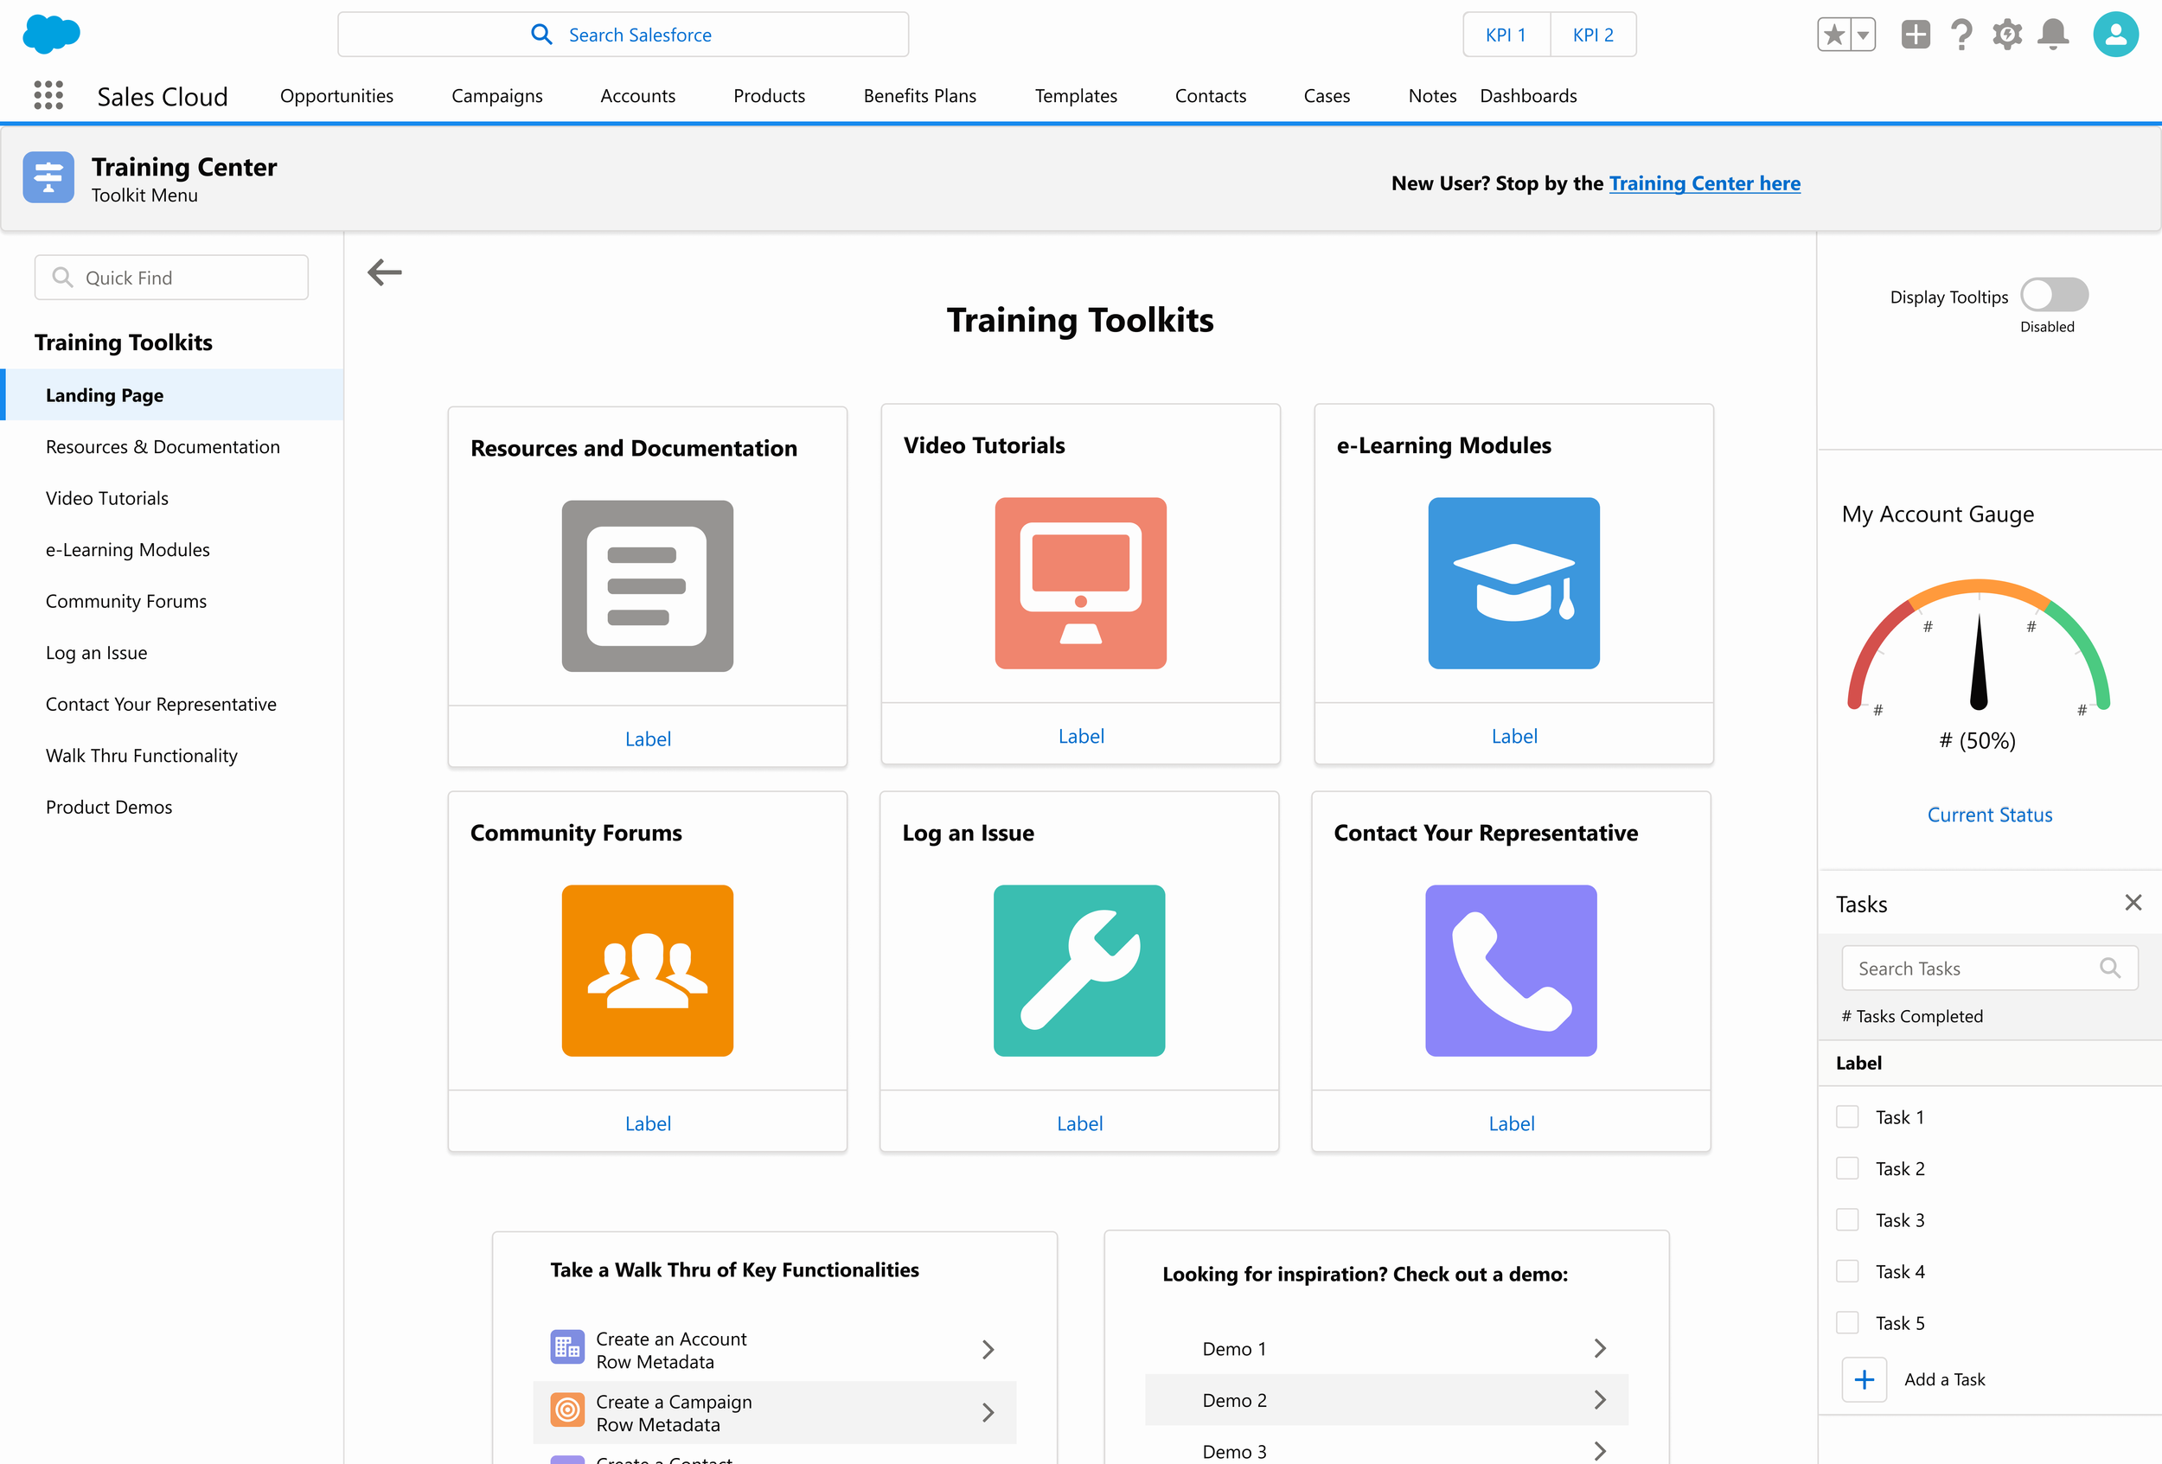Viewport: 2162px width, 1464px height.
Task: Open the Log an Issue wrench icon
Action: (x=1079, y=970)
